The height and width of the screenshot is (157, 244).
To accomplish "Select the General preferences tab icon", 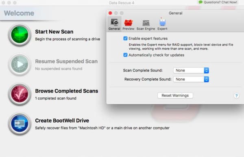I will coord(114,24).
